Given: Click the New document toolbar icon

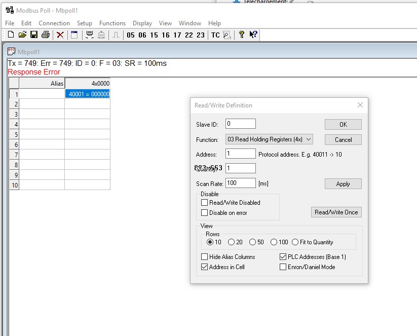Looking at the screenshot, I should tap(11, 34).
